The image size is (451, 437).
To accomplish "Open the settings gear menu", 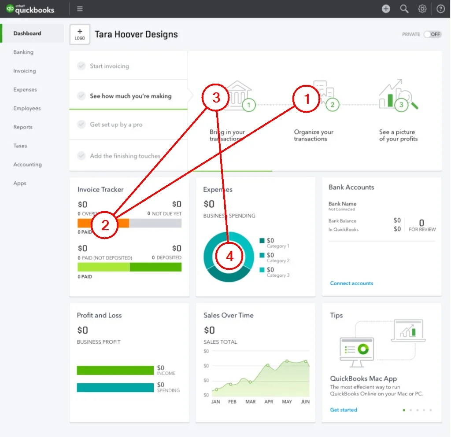I will [422, 9].
